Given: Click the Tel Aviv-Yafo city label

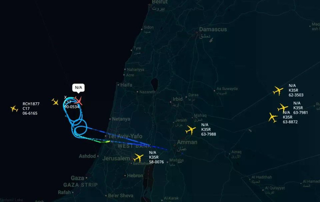Looking at the screenshot, I should click(125, 136).
